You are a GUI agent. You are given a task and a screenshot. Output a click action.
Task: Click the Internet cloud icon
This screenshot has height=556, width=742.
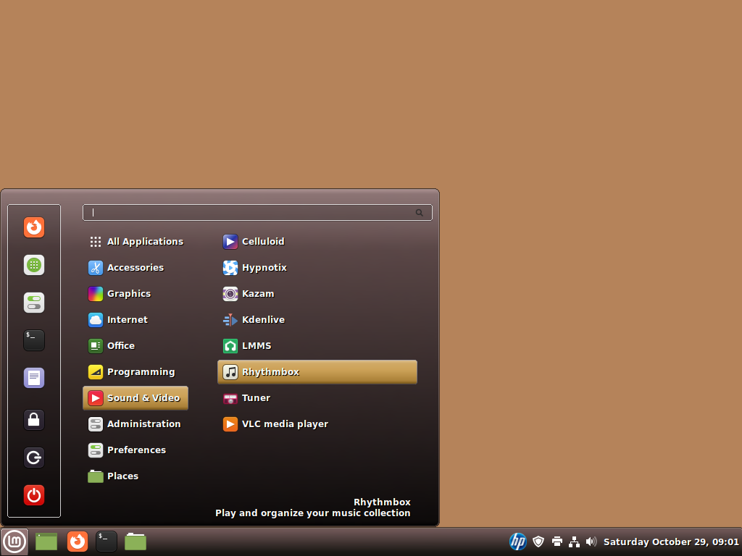point(96,319)
